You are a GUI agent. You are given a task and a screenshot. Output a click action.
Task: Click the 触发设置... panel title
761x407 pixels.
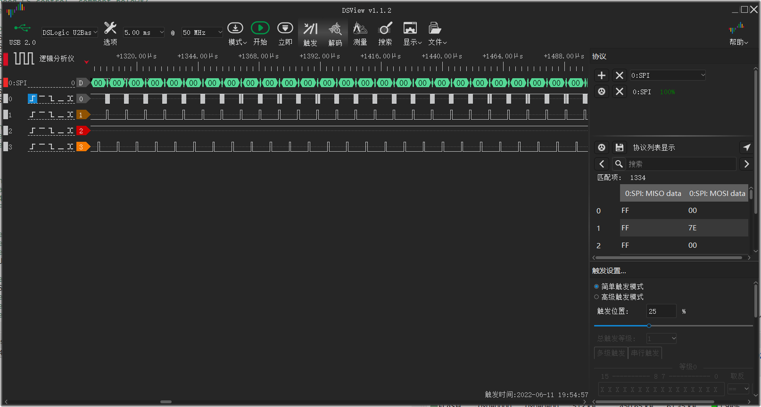(x=609, y=271)
